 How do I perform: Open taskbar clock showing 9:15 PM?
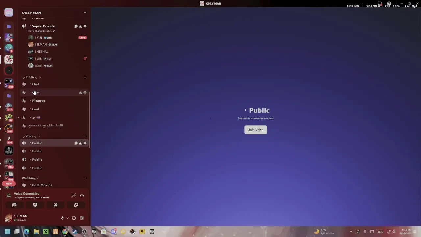click(x=406, y=232)
